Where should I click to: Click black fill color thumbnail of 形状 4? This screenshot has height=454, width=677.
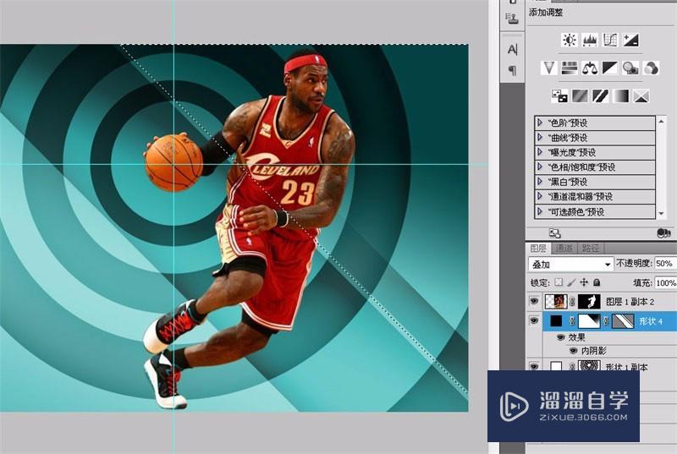pyautogui.click(x=557, y=321)
